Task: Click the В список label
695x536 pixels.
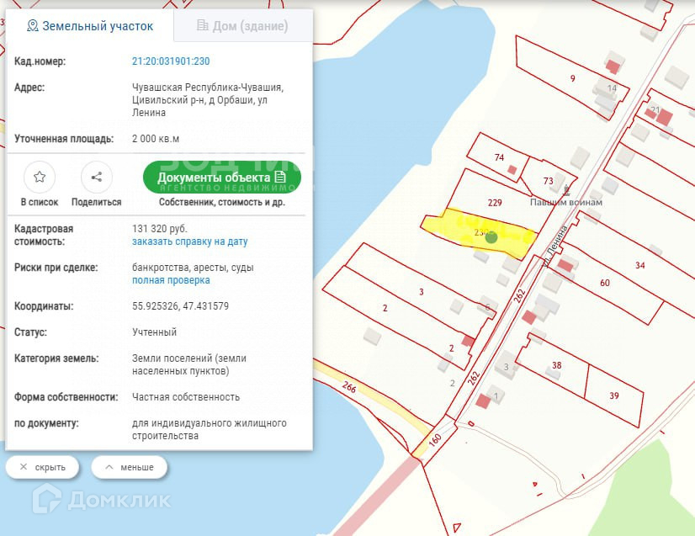Action: point(40,202)
